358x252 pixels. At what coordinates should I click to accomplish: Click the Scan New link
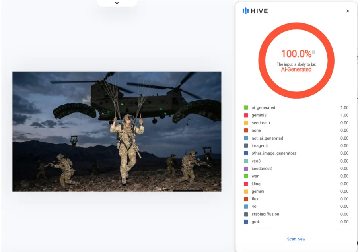(296, 239)
